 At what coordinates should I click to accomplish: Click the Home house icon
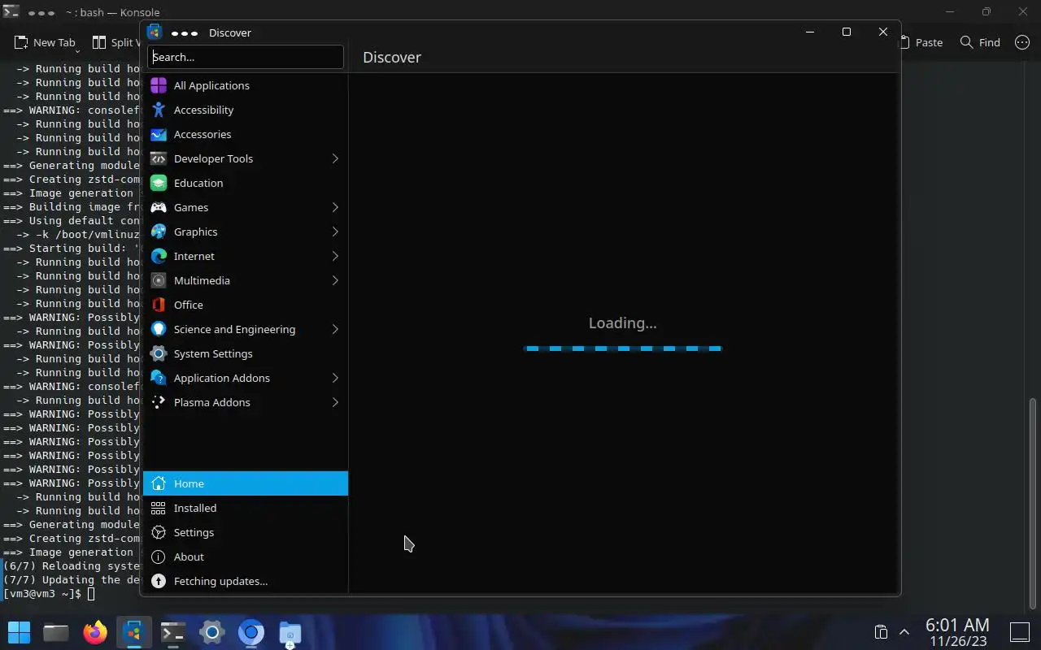click(159, 483)
